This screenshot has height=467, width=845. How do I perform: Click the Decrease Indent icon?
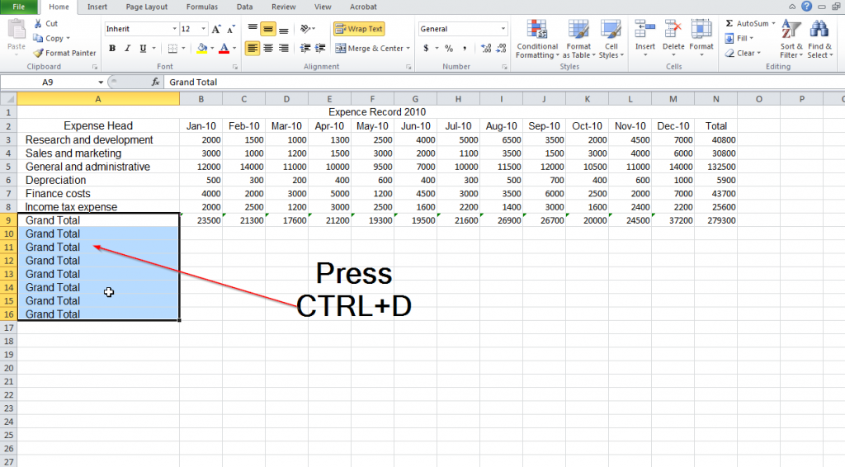click(x=305, y=49)
